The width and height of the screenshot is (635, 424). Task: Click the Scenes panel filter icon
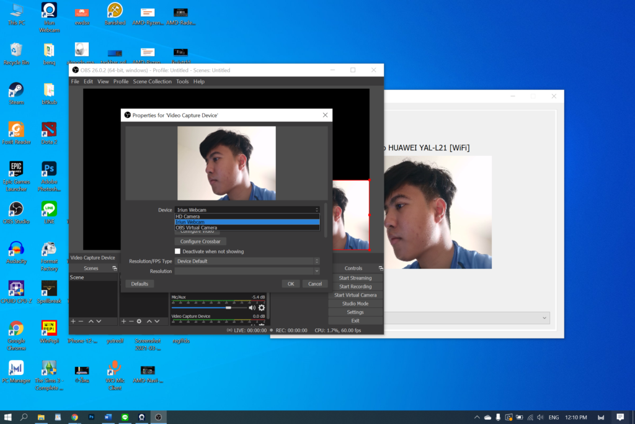coord(113,268)
